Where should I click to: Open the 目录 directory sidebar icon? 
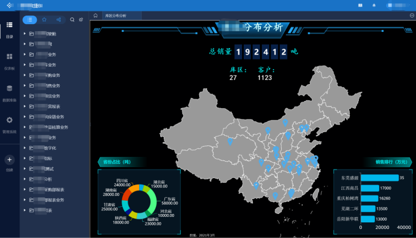tap(10, 25)
